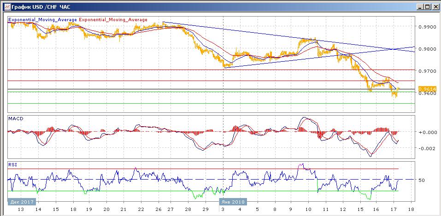Viewport: 441px width, 216px height.
Task: Maximize the USD/CHF chart window
Action: [x=426, y=7]
